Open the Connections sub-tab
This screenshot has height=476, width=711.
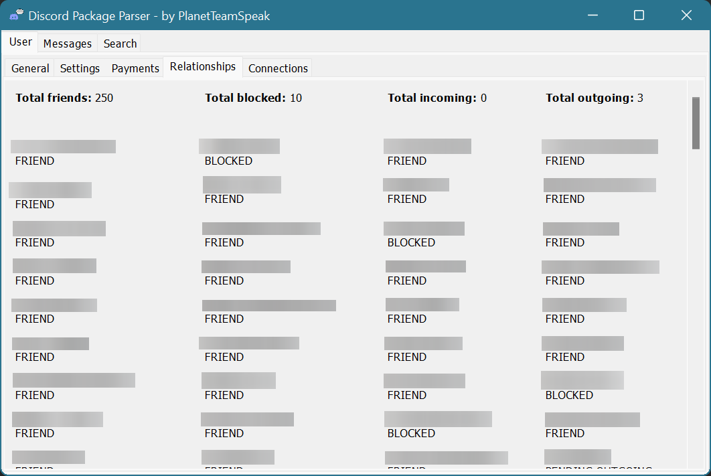tap(278, 68)
